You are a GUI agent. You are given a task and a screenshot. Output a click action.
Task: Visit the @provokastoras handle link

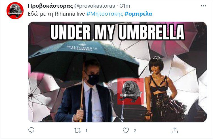(x=95, y=6)
